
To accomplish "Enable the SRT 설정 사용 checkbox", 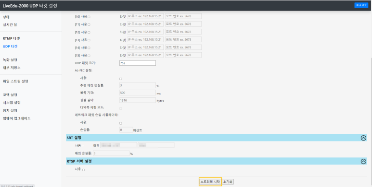I will tap(83, 146).
